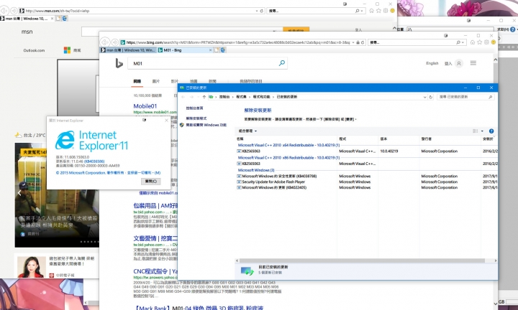
Task: Open 包裝用品 search result link
Action: tap(155, 205)
